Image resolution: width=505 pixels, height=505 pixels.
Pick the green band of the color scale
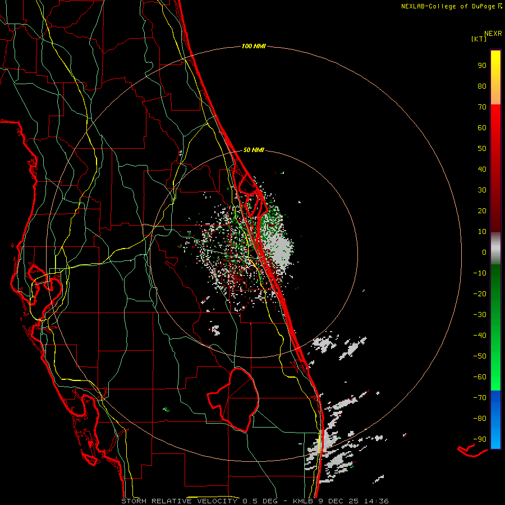[x=495, y=327]
